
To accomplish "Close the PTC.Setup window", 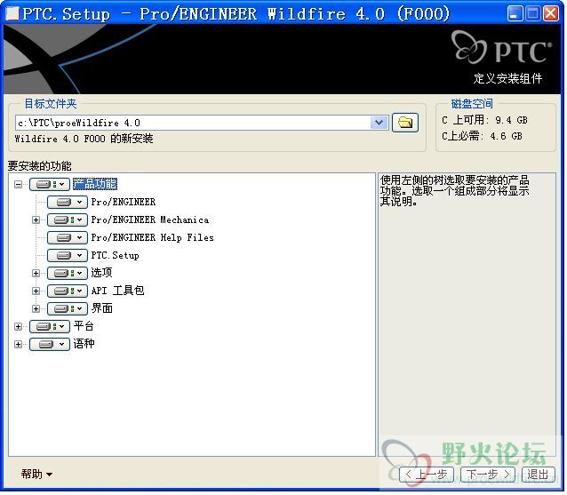I will coord(551,13).
